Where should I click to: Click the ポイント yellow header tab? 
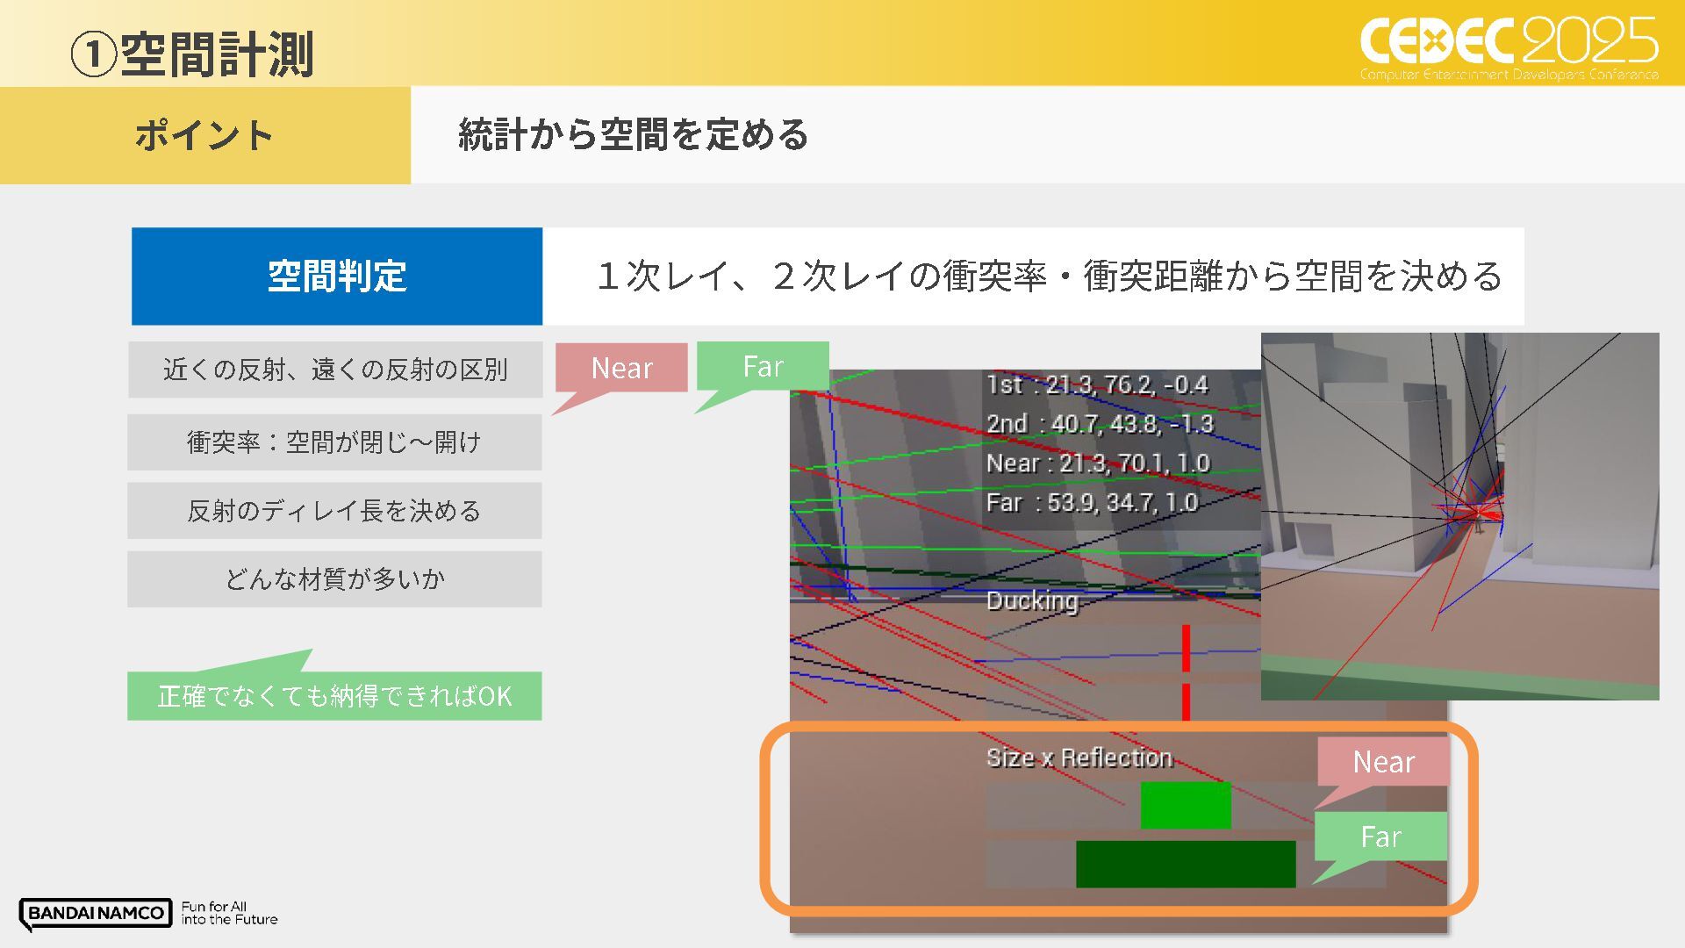pyautogui.click(x=204, y=135)
